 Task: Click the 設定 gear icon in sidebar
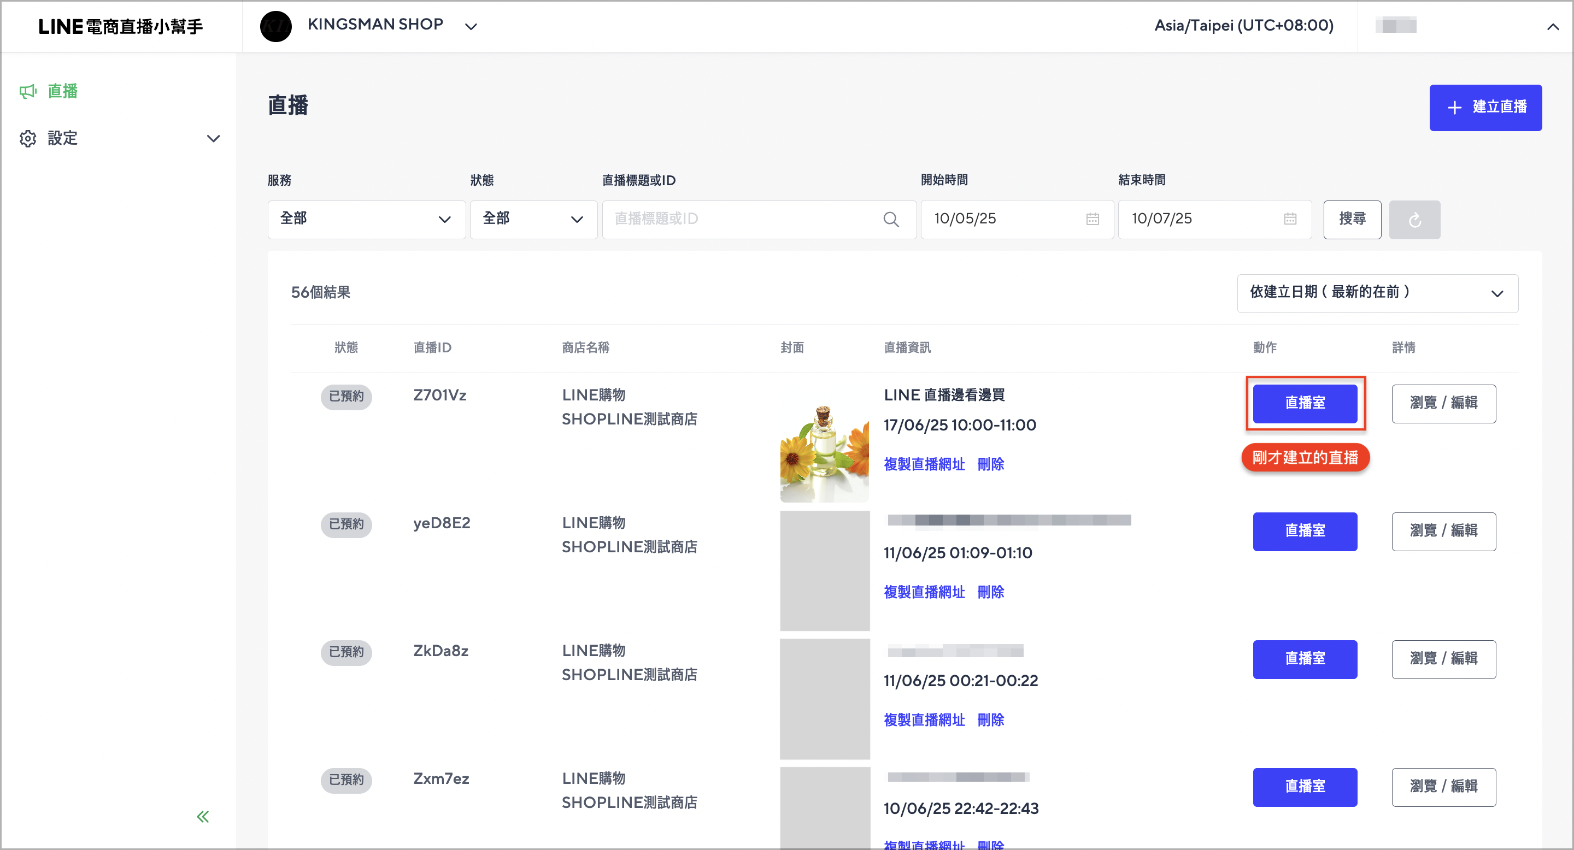[x=27, y=139]
